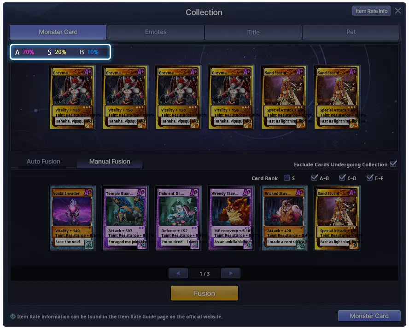409x329 pixels.
Task: Open Item Rate Info
Action: click(371, 11)
